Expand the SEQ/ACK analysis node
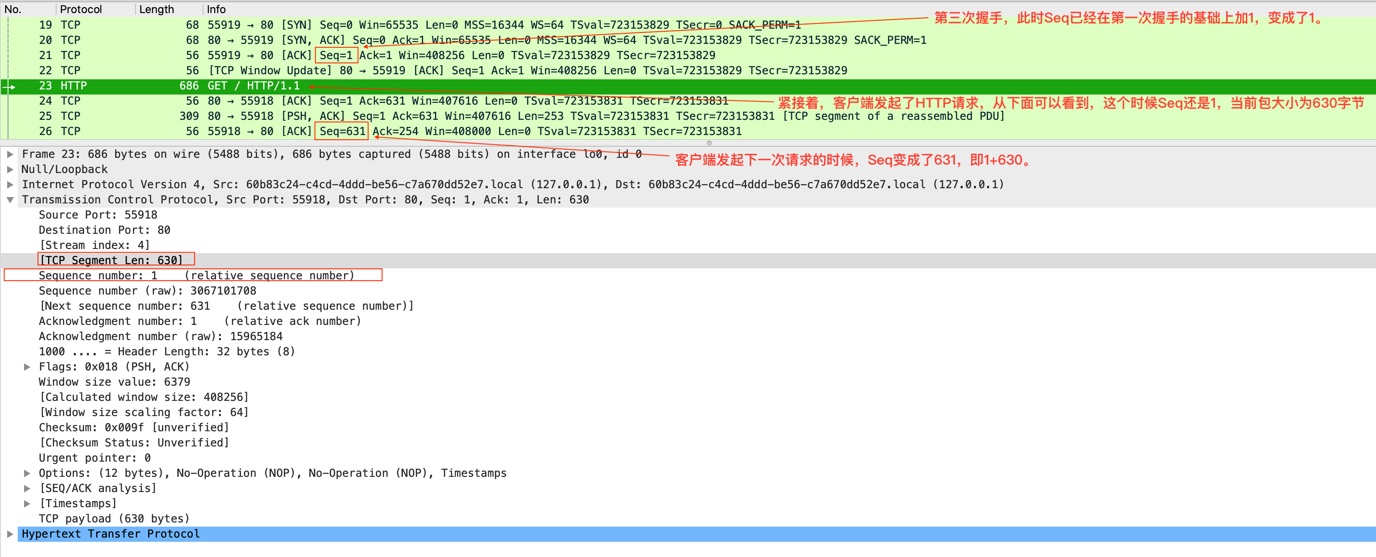Screen dimensions: 1376x557 27,488
